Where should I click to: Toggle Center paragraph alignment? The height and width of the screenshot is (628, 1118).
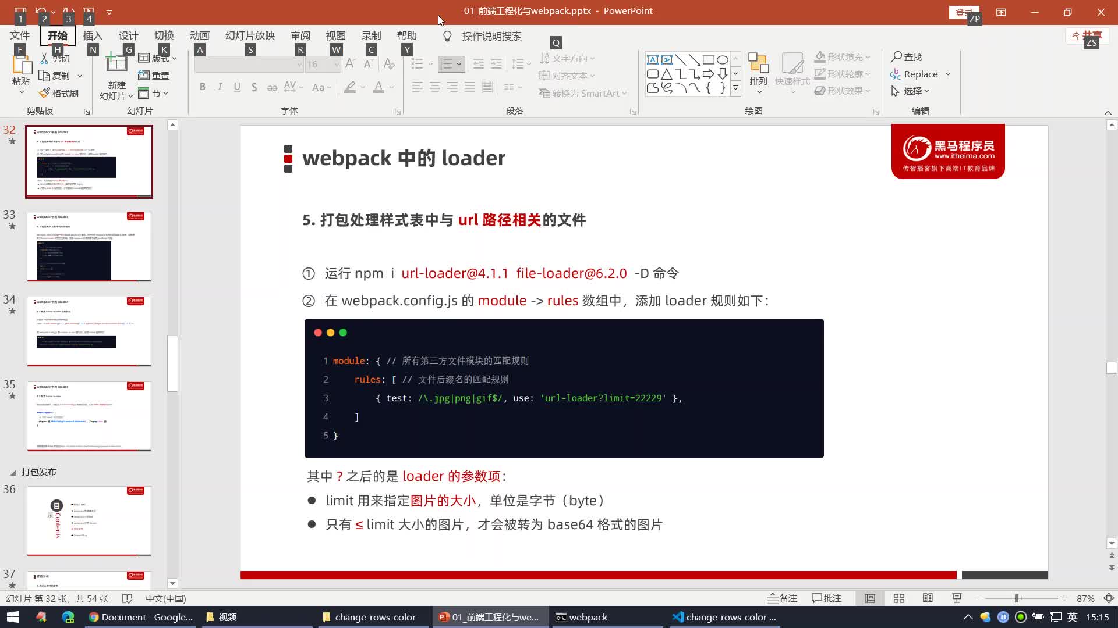pyautogui.click(x=435, y=87)
